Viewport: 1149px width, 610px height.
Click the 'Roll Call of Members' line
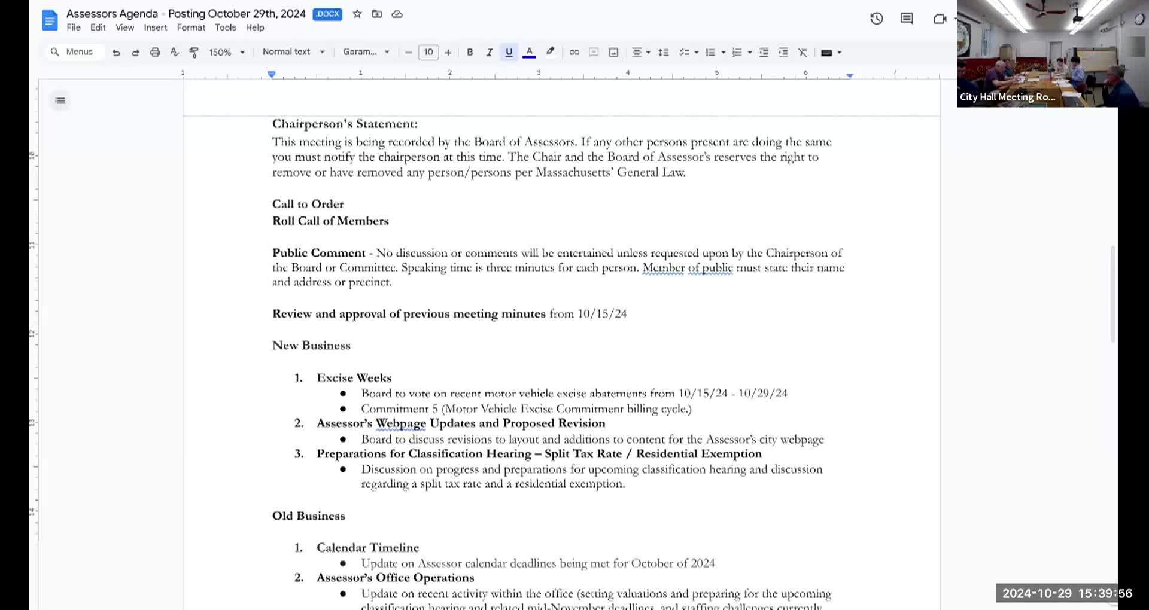(x=330, y=221)
